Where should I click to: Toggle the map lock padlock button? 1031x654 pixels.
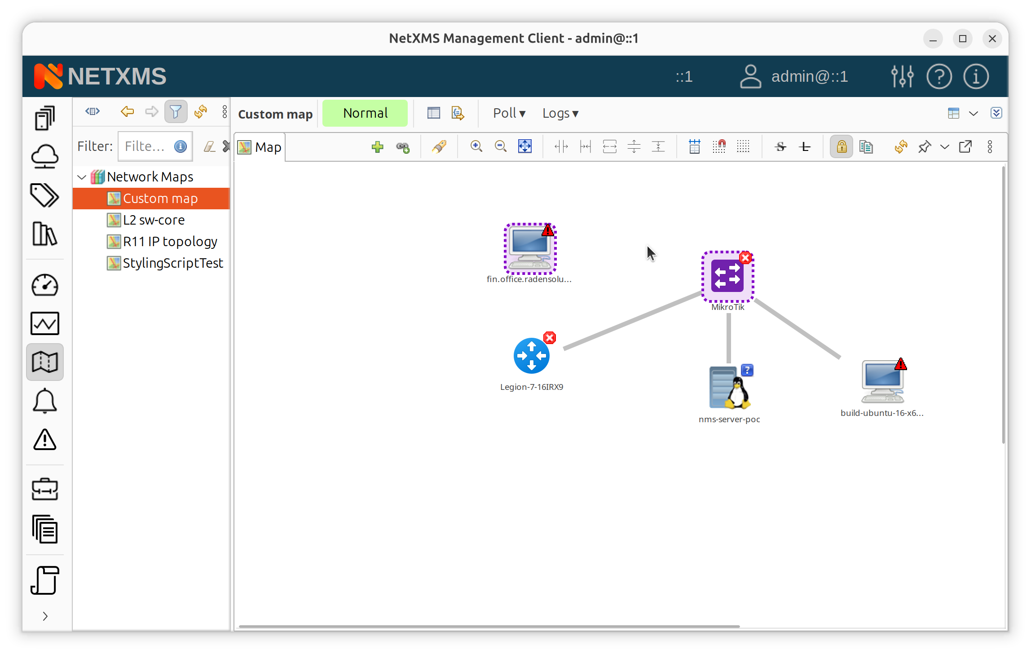pos(841,147)
